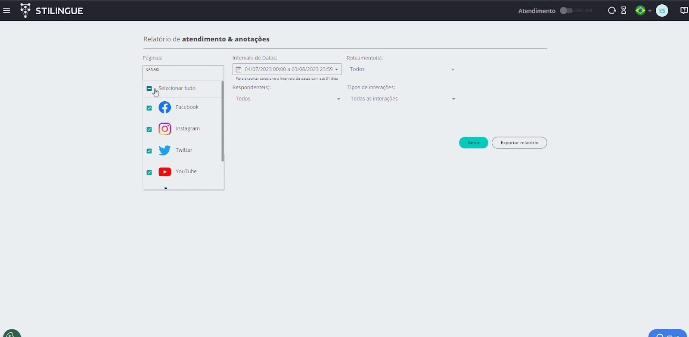
Task: Toggle the Selecionar tudo checkbox
Action: [149, 88]
